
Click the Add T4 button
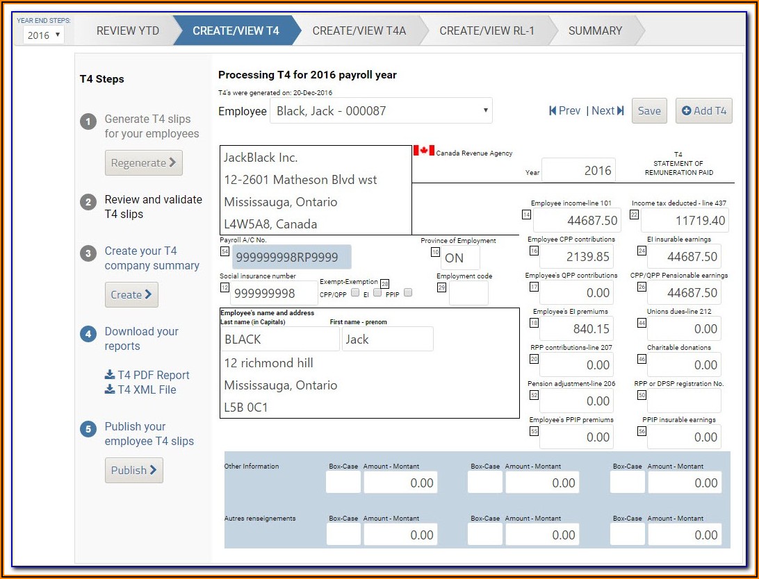point(703,111)
